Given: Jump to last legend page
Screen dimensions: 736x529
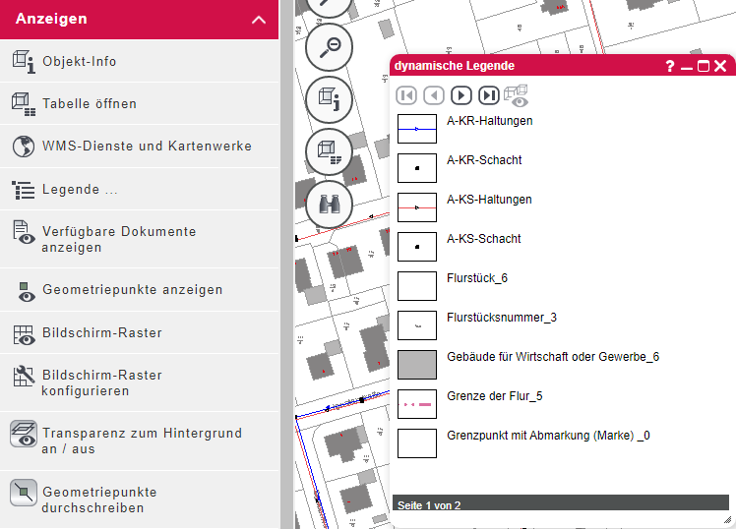Looking at the screenshot, I should pyautogui.click(x=488, y=95).
